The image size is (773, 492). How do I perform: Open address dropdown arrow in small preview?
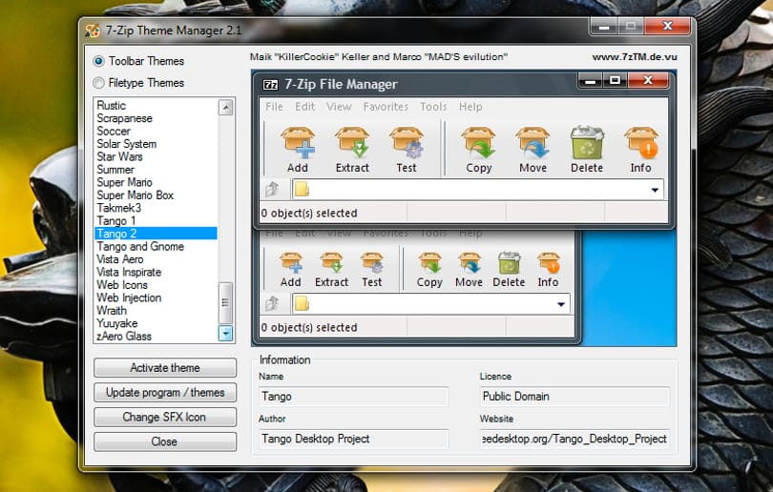coord(561,304)
